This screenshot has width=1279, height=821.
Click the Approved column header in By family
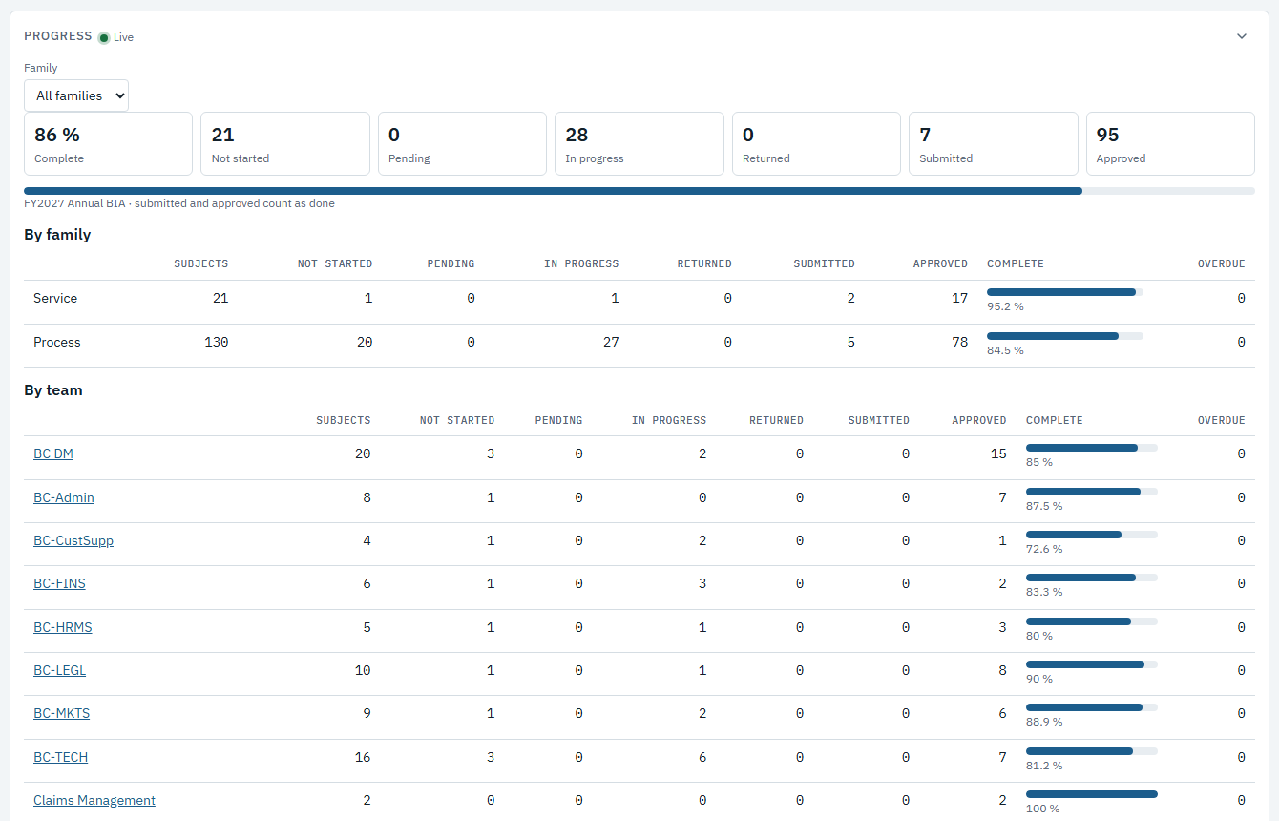point(940,263)
